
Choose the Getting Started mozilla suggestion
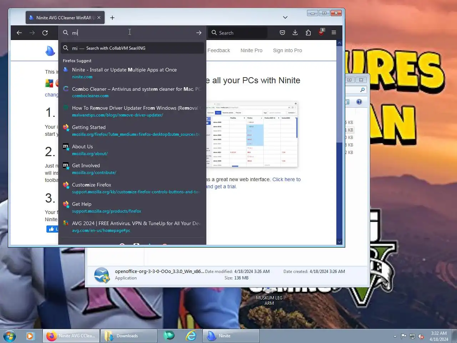[132, 130]
